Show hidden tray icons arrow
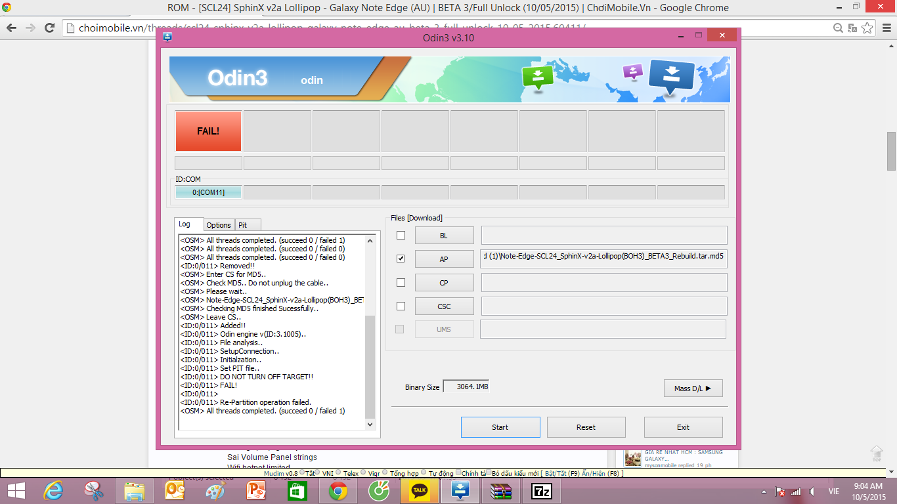897x504 pixels. point(764,492)
